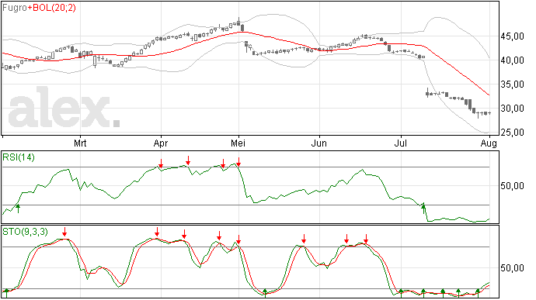Select the RSI(14) indicator label
The height and width of the screenshot is (300, 536).
pyautogui.click(x=19, y=157)
